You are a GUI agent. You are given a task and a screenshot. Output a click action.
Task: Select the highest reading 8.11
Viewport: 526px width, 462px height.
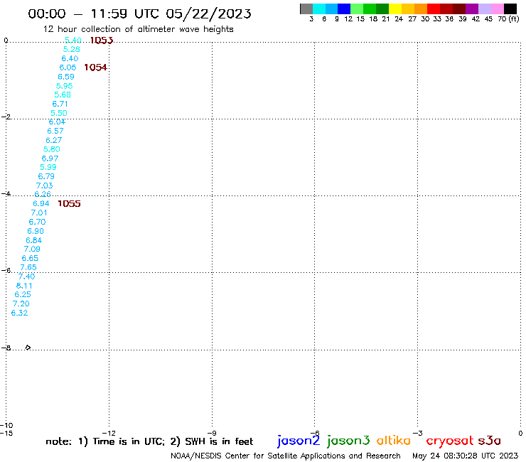(24, 286)
